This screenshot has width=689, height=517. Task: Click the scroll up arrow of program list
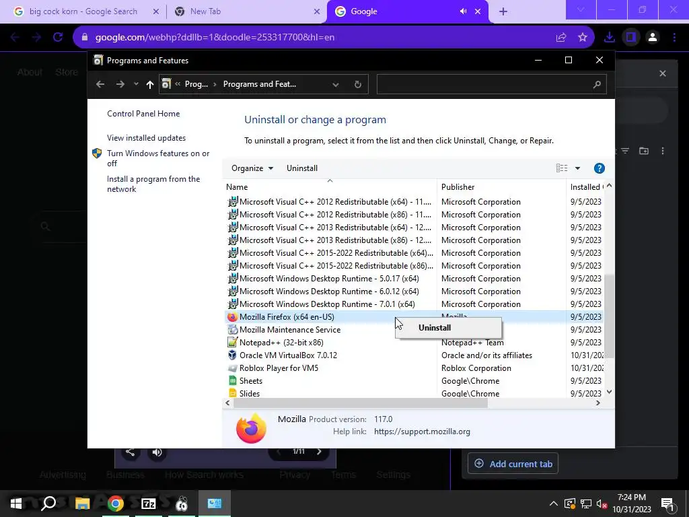(x=609, y=186)
